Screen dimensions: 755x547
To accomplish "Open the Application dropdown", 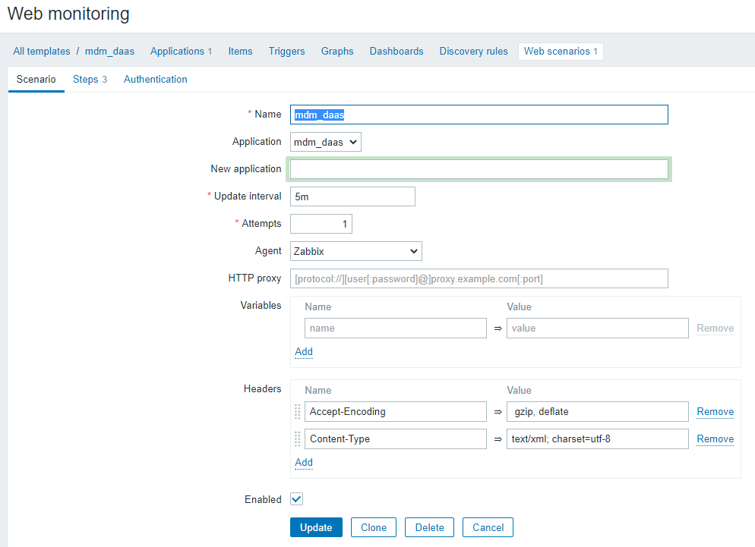I will pyautogui.click(x=326, y=142).
